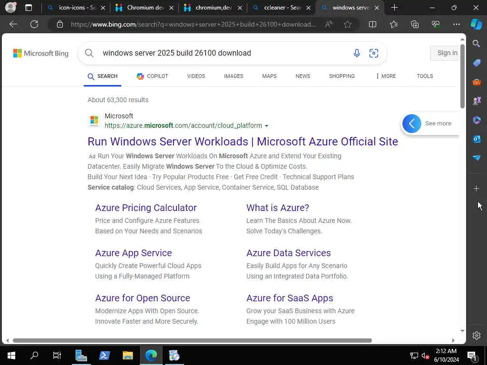Switch to icon-icons browser tab
The width and height of the screenshot is (487, 365).
(77, 8)
